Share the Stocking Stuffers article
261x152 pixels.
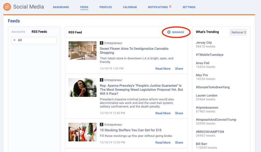[x=179, y=143]
